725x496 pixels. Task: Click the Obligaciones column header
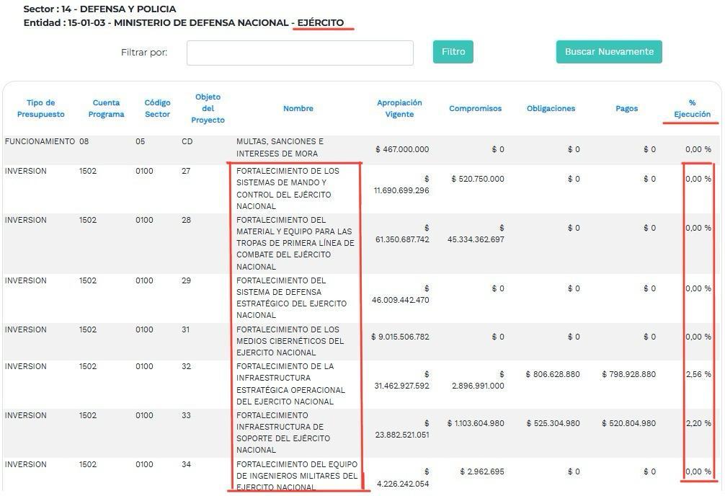[x=551, y=109]
